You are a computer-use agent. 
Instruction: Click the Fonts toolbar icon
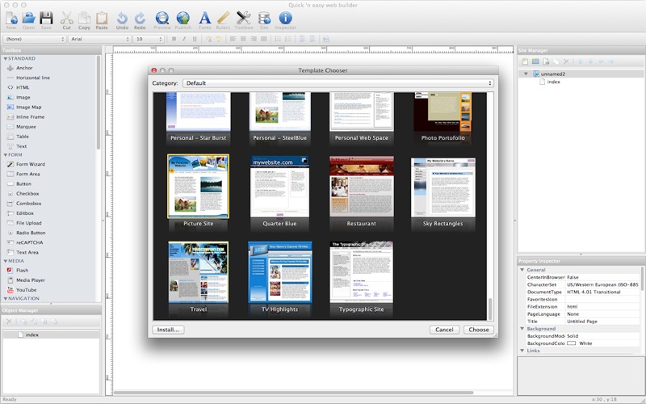click(205, 18)
